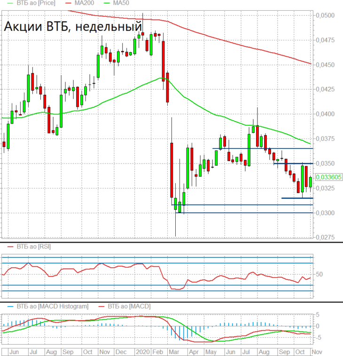Click the 0,0500 price axis label
Image resolution: width=343 pixels, height=356 pixels.
click(325, 15)
